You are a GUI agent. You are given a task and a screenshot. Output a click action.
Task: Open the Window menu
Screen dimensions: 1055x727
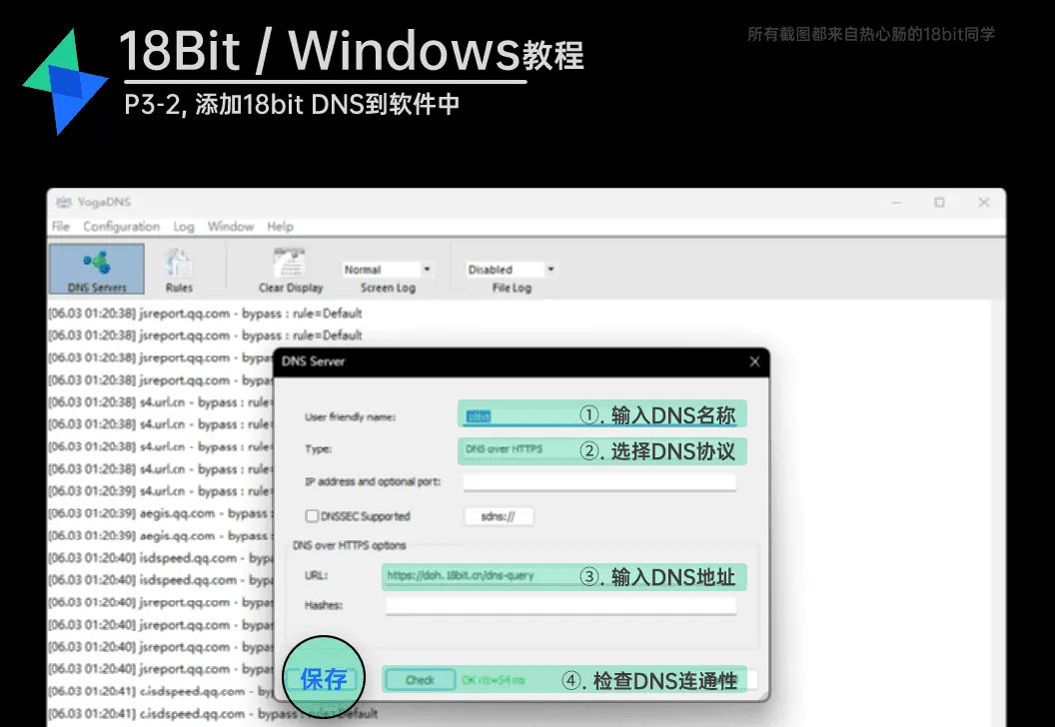pos(230,226)
